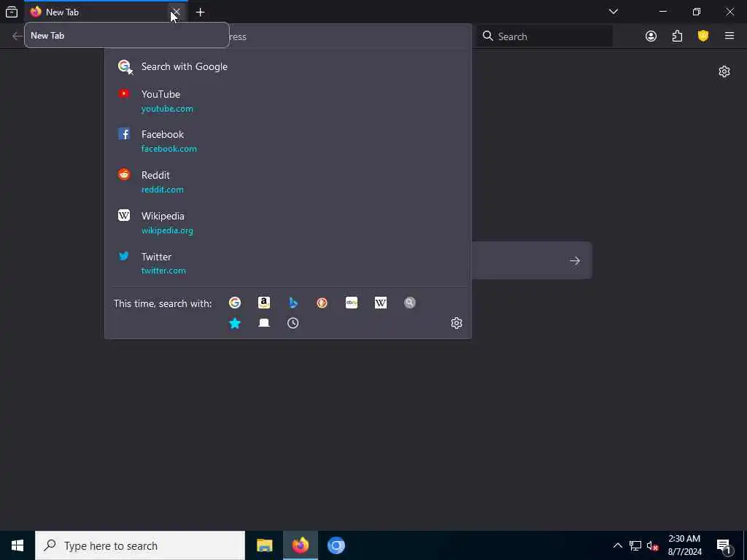Click youtube.com URL text
The height and width of the screenshot is (560, 747).
167,109
